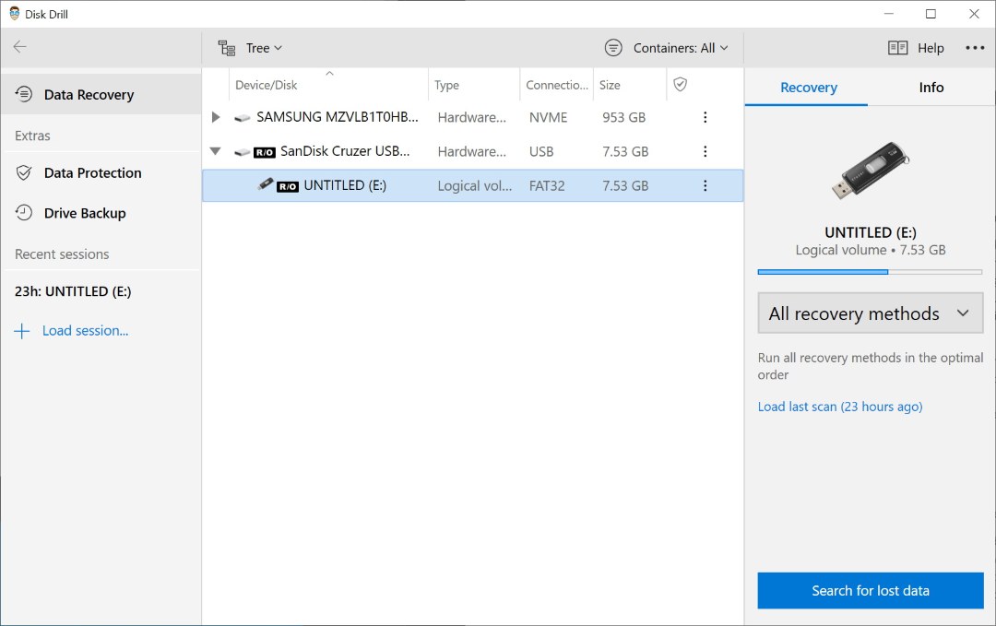Switch to the Info tab
Image resolution: width=996 pixels, height=626 pixels.
(931, 88)
